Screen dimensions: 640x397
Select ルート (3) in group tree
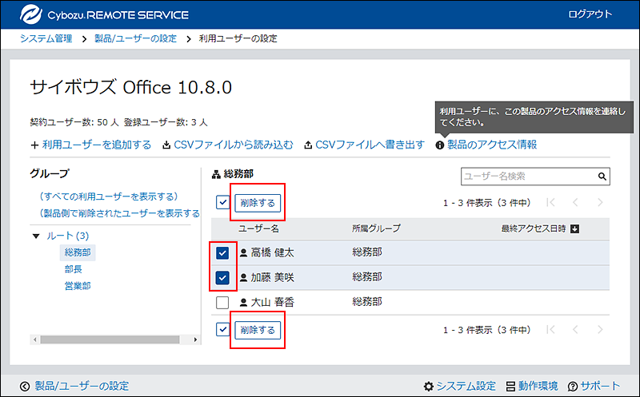click(68, 236)
